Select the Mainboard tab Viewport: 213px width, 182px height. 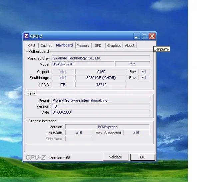point(64,45)
